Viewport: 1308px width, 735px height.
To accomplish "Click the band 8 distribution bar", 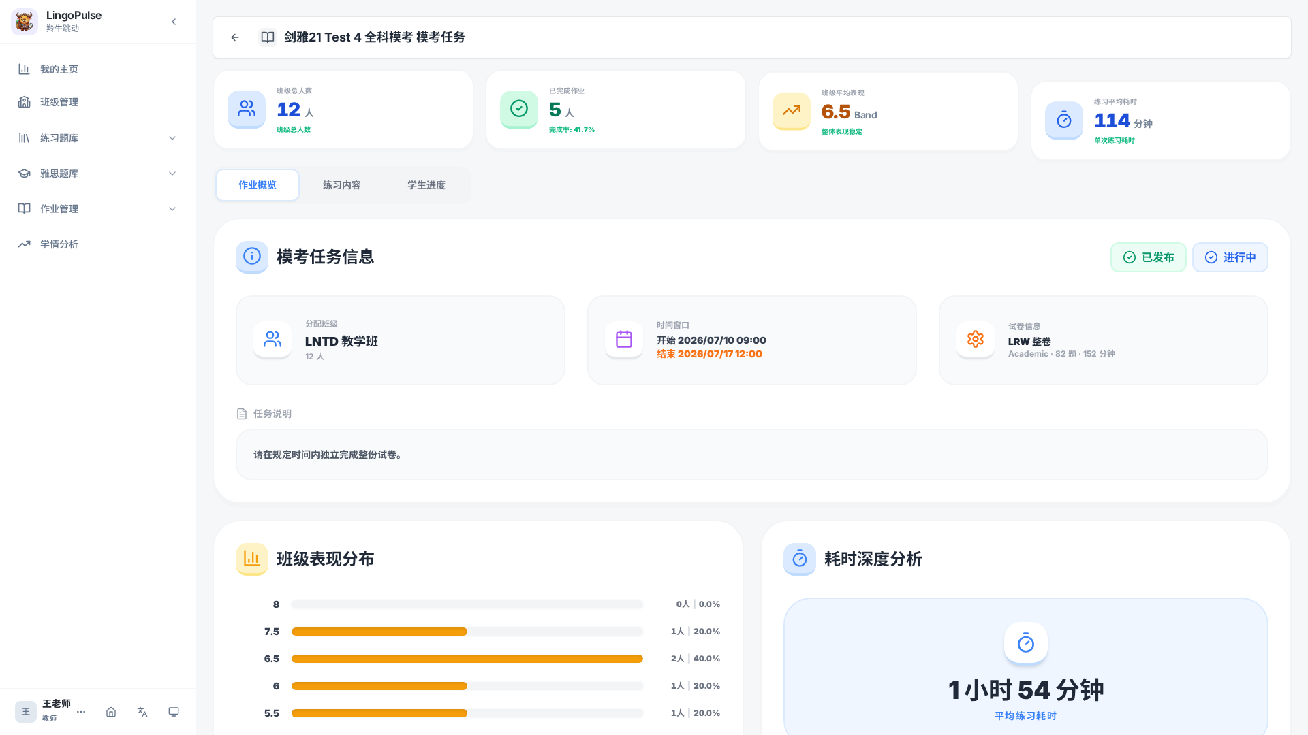I will (467, 604).
